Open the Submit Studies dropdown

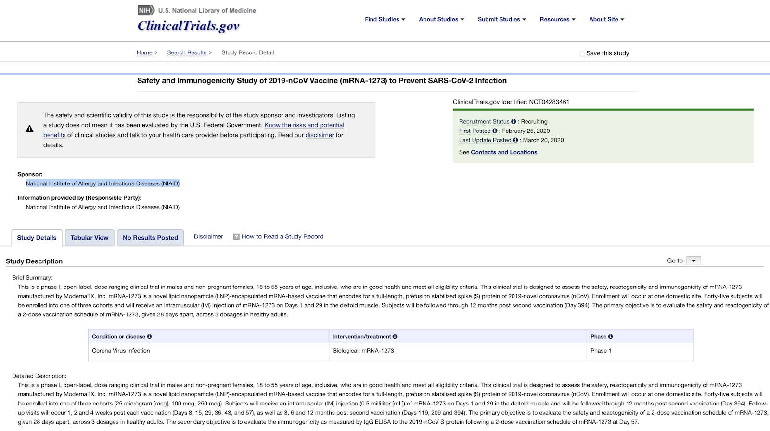point(502,19)
